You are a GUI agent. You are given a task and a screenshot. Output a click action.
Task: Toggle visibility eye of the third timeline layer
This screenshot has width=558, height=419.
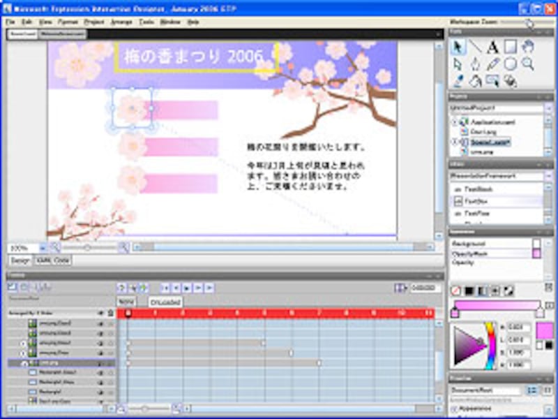point(101,343)
